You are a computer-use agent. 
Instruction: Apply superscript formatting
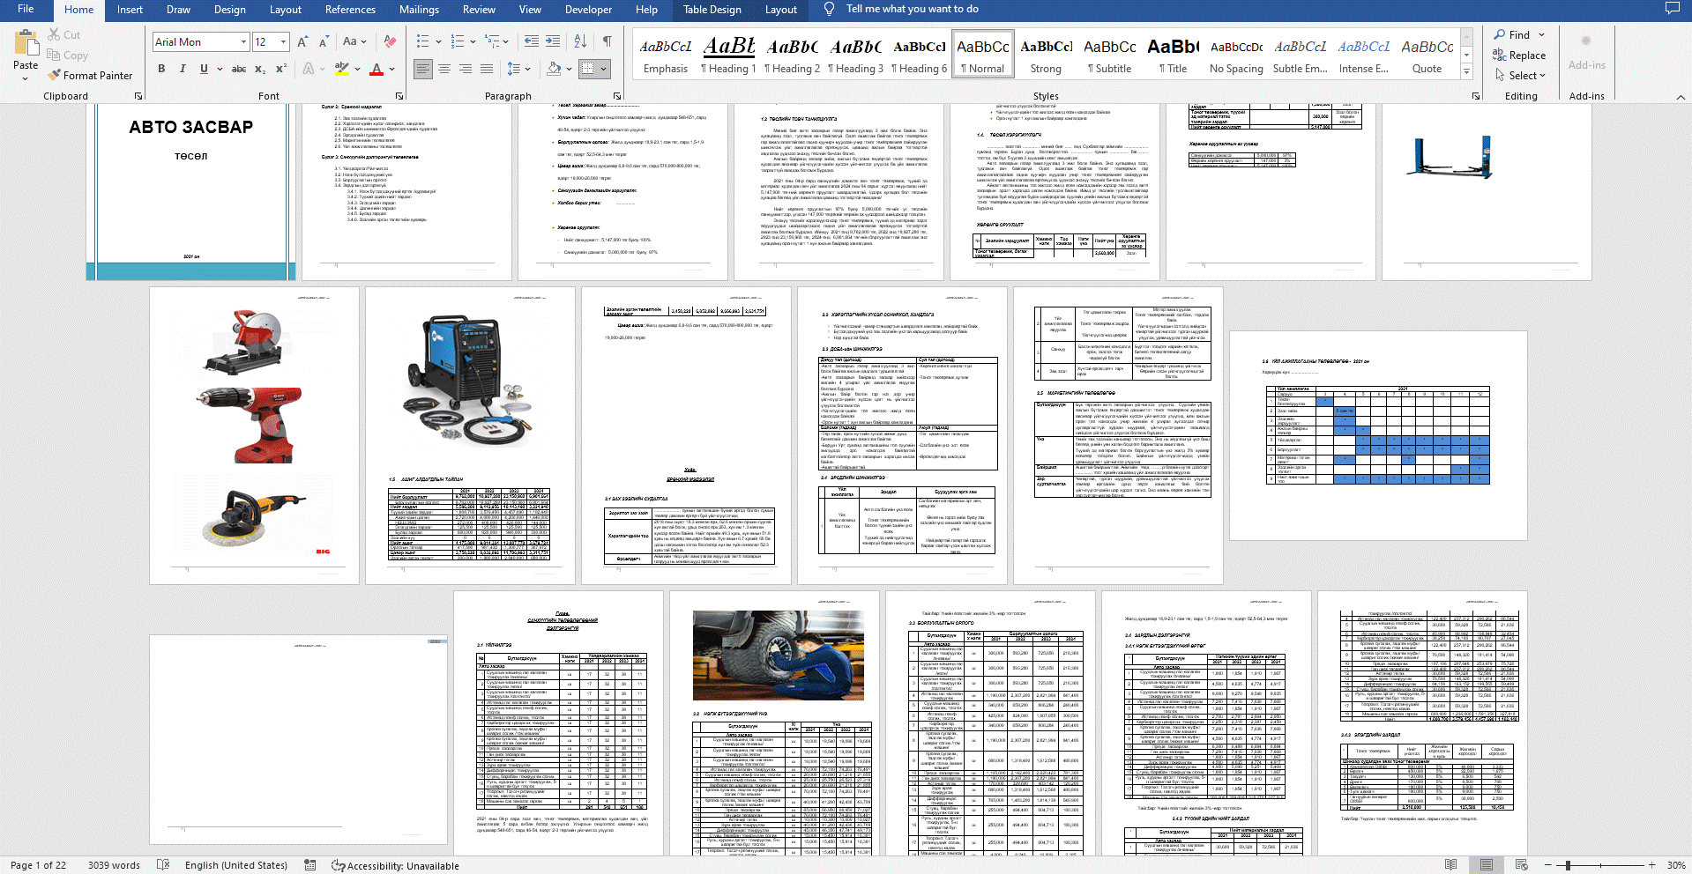click(x=281, y=69)
